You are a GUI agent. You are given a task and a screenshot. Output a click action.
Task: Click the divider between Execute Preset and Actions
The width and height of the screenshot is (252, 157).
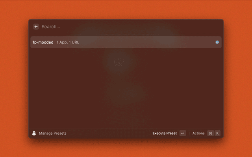point(189,133)
